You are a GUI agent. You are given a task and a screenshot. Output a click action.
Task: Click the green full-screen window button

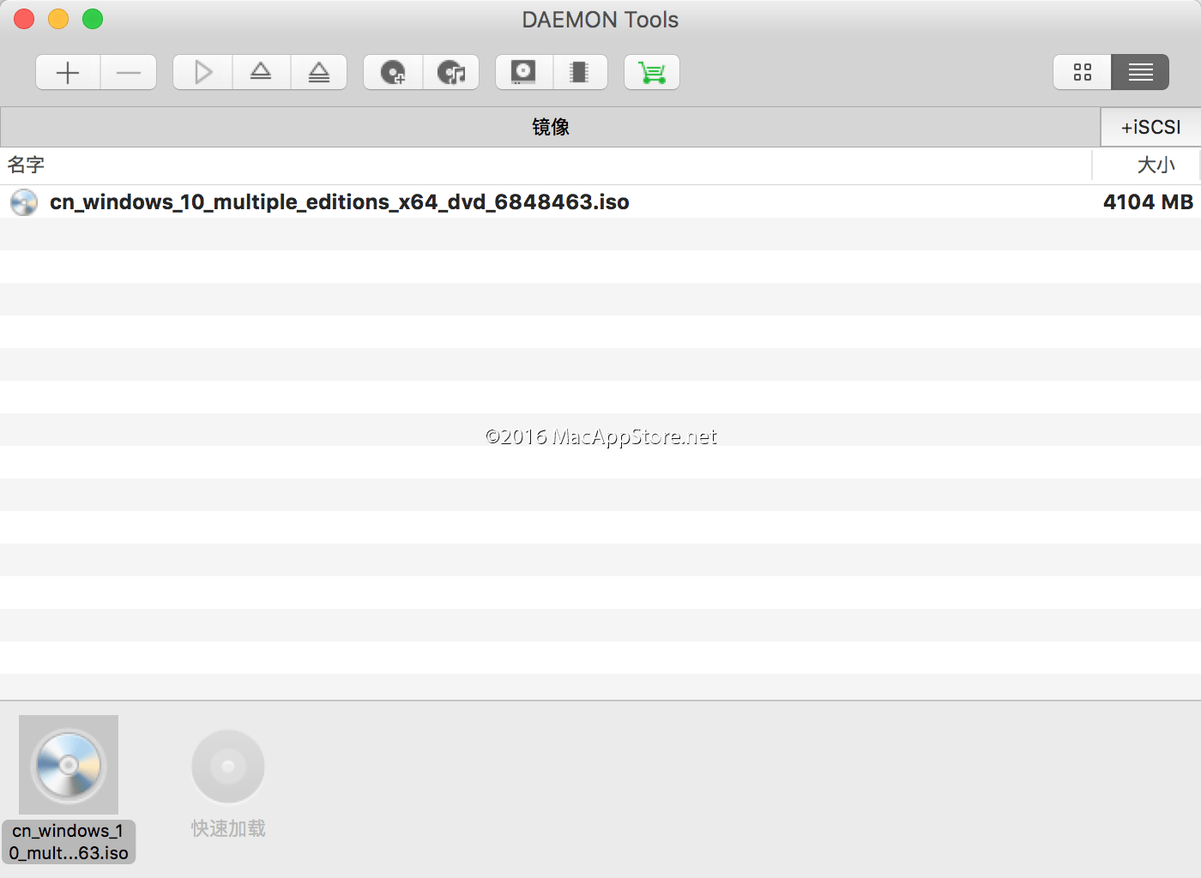(x=93, y=19)
